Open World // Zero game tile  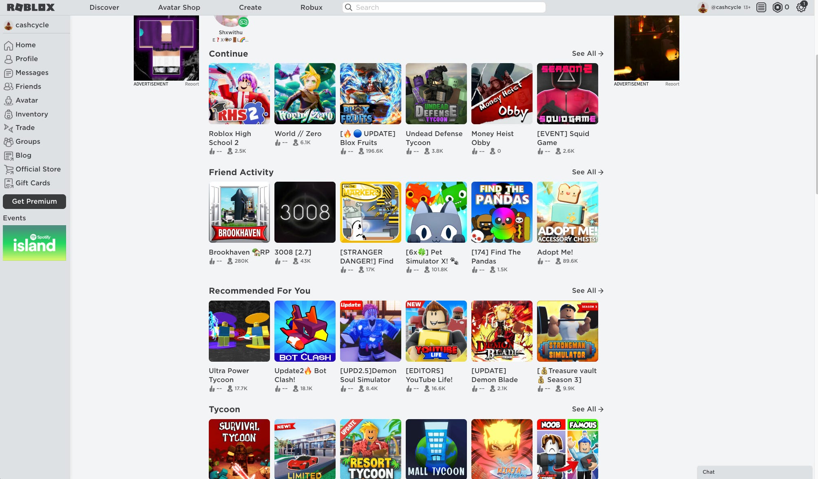coord(305,94)
